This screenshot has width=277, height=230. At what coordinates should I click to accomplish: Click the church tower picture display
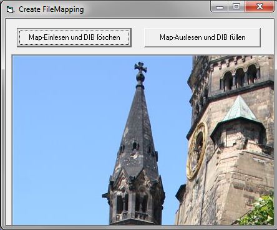tap(143, 140)
